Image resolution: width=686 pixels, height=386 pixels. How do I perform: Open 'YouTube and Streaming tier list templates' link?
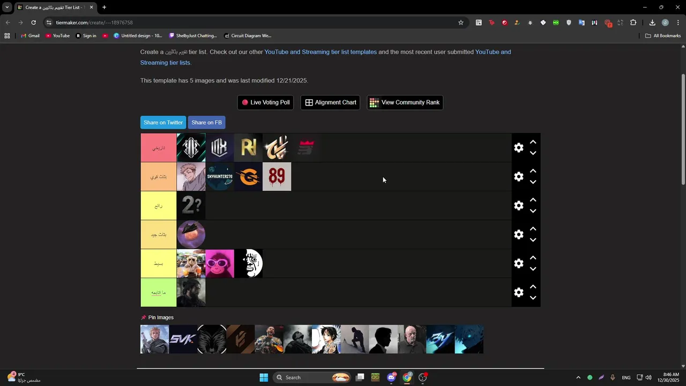tap(320, 52)
